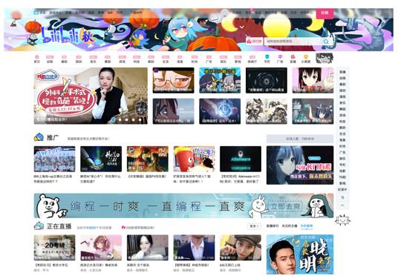Open the pink anime girl live stream thumbnail

tap(101, 248)
